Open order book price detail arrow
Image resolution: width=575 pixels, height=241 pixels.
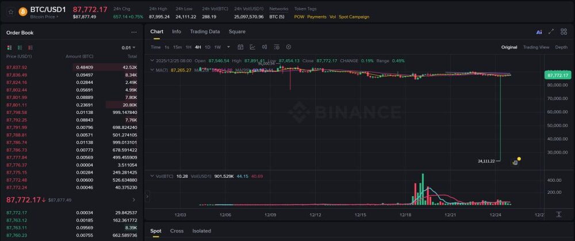coord(134,200)
